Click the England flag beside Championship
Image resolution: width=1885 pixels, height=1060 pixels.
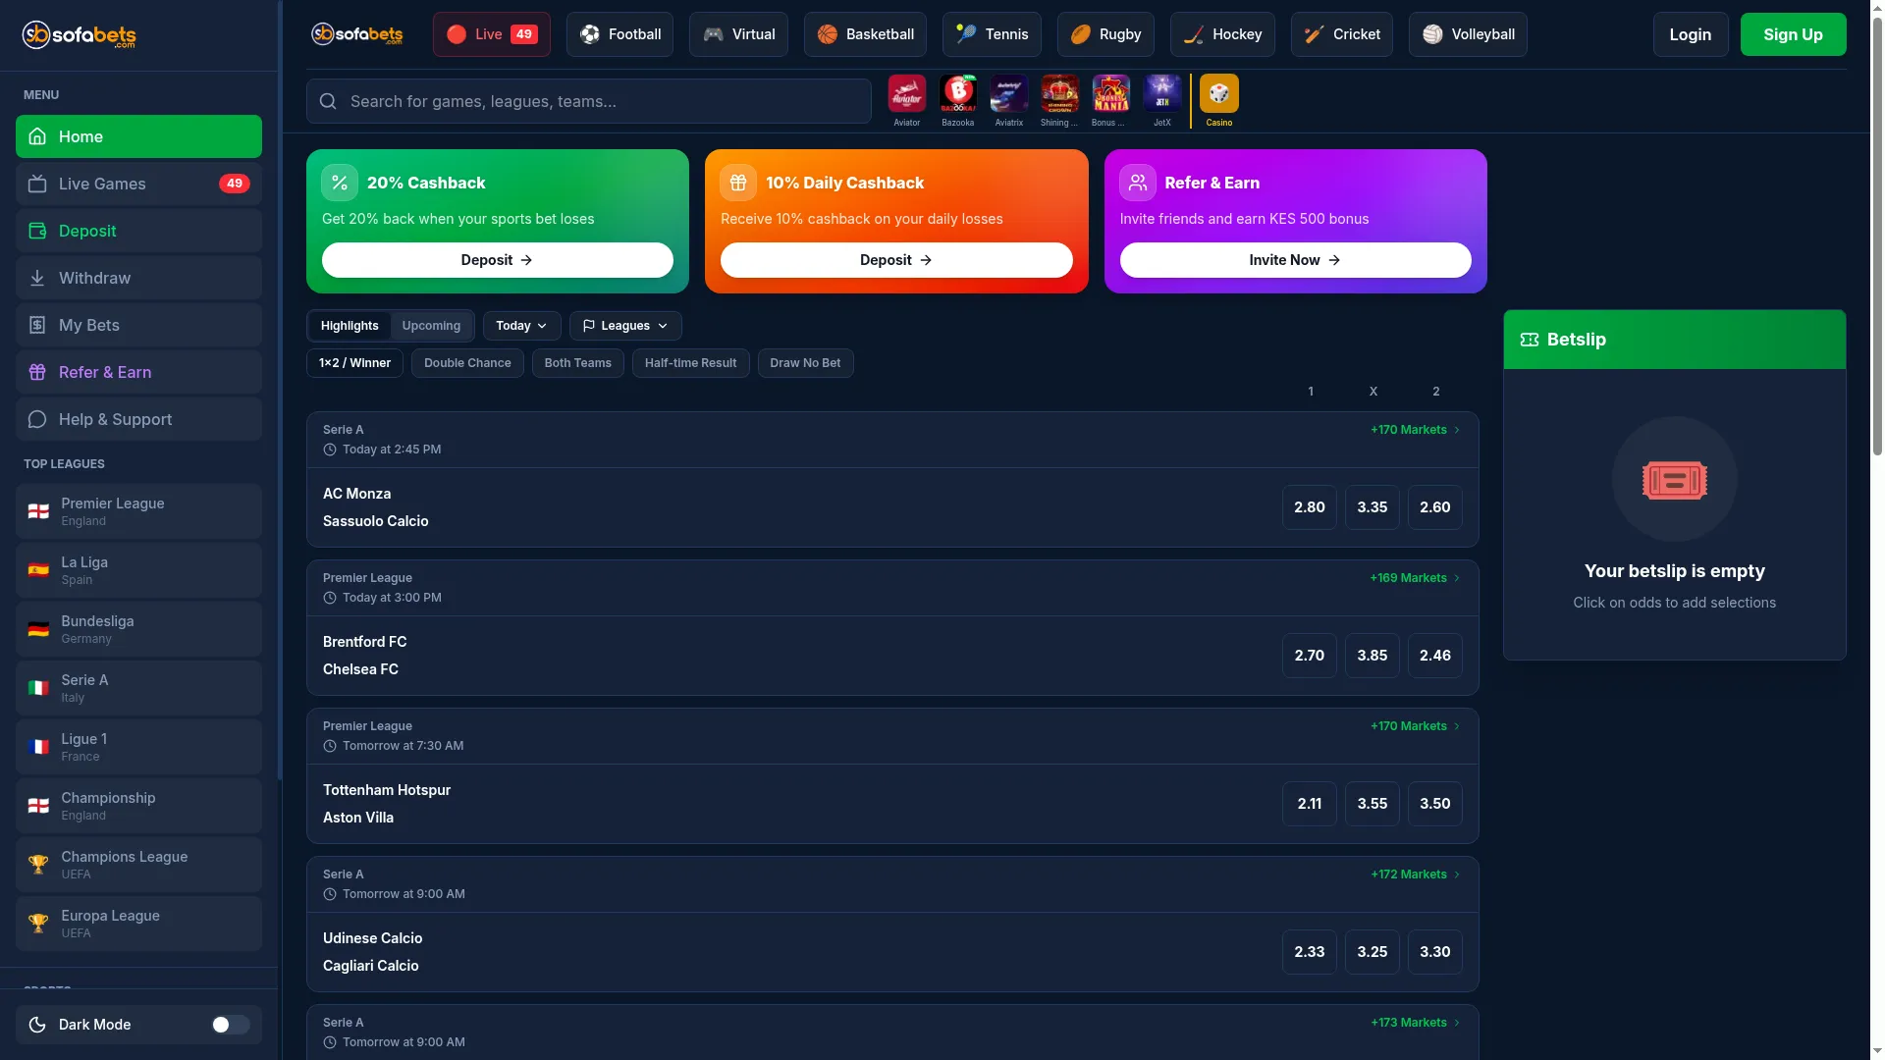point(38,806)
